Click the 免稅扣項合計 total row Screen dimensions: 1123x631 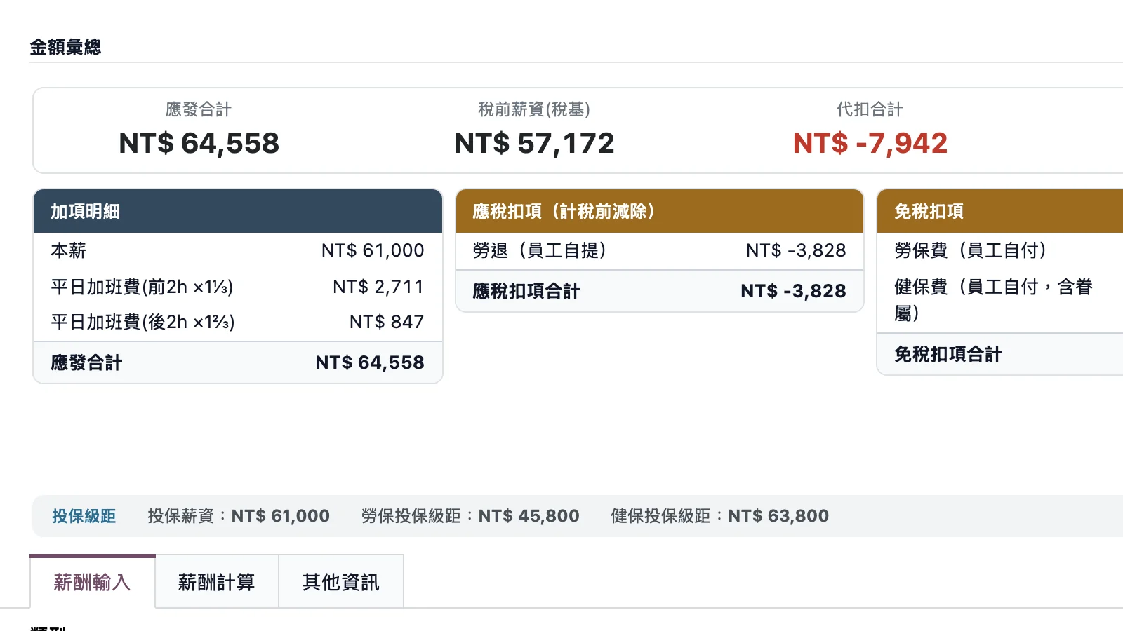(1000, 354)
